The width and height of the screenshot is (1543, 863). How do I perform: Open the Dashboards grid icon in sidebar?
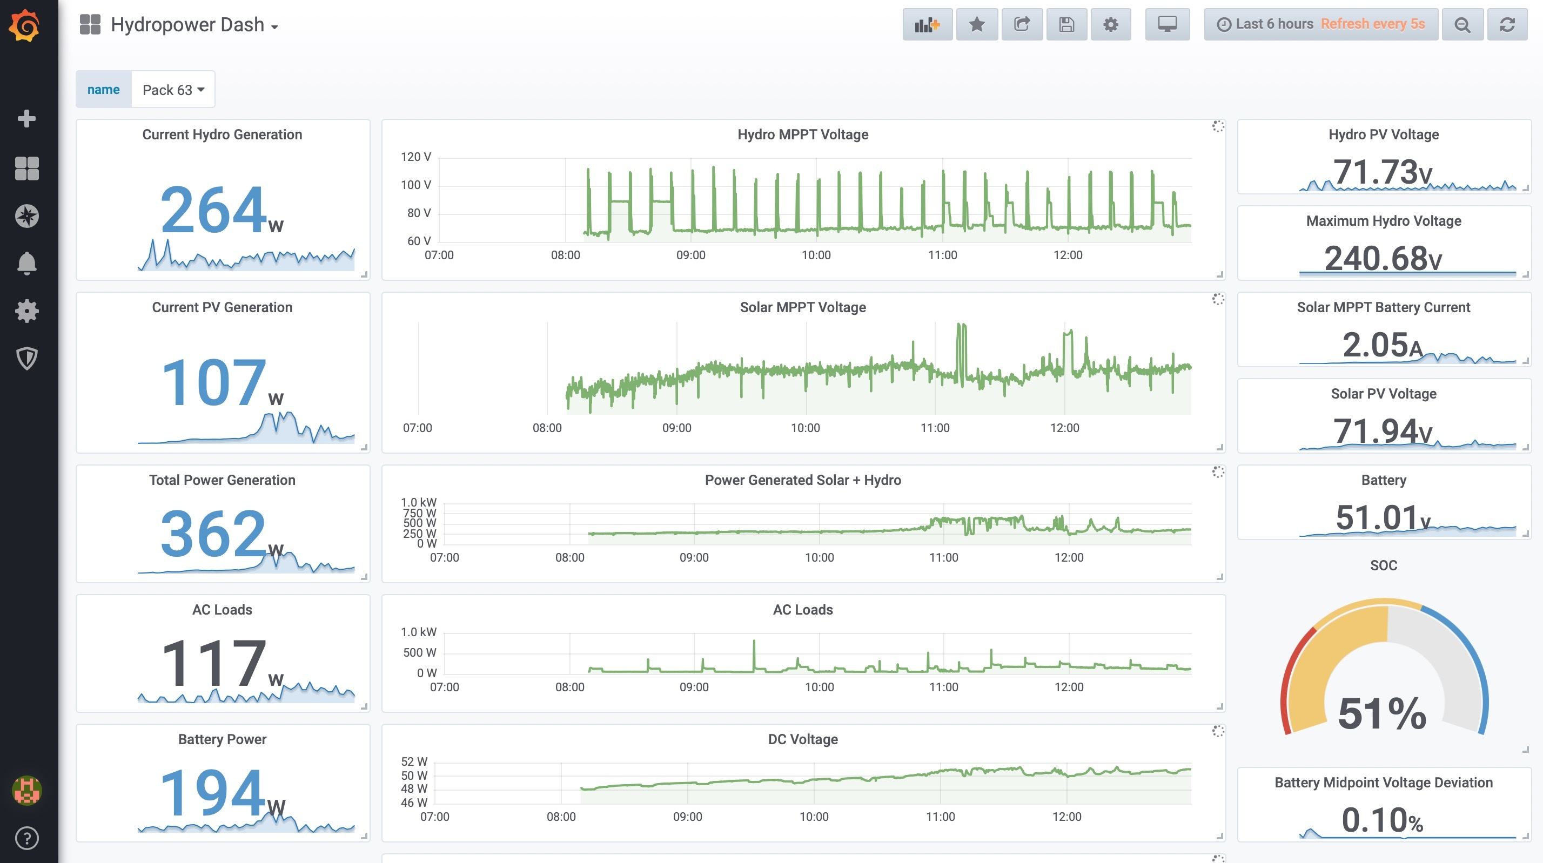[26, 168]
